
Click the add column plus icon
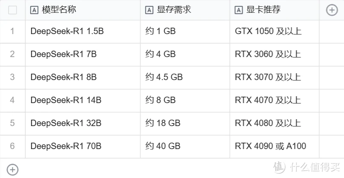(x=332, y=10)
